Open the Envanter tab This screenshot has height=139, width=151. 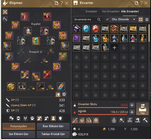click(91, 11)
